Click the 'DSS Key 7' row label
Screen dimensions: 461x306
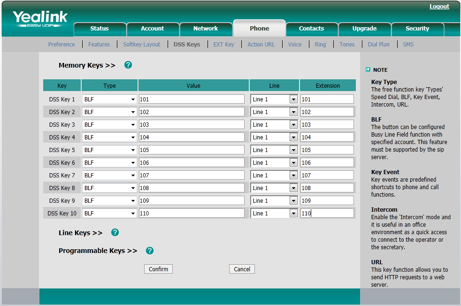[x=62, y=176]
